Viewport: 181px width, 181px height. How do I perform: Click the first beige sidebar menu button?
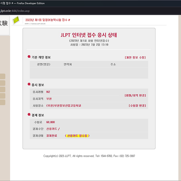click(2, 76)
